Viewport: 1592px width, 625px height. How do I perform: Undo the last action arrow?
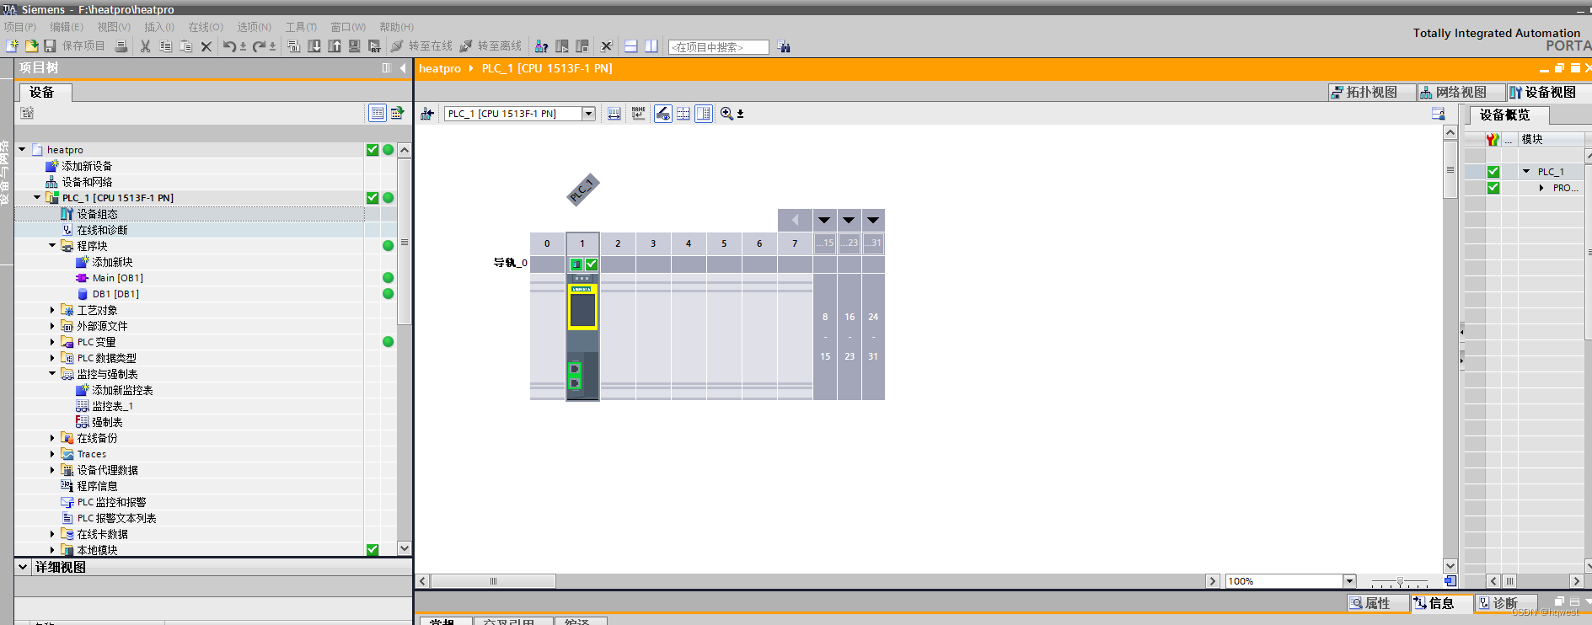click(229, 46)
